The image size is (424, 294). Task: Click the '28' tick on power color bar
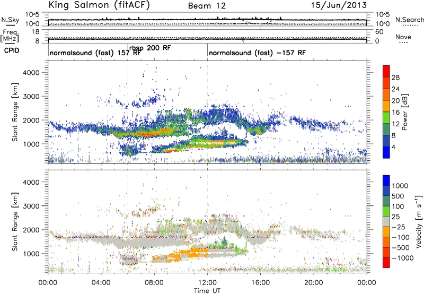[395, 77]
